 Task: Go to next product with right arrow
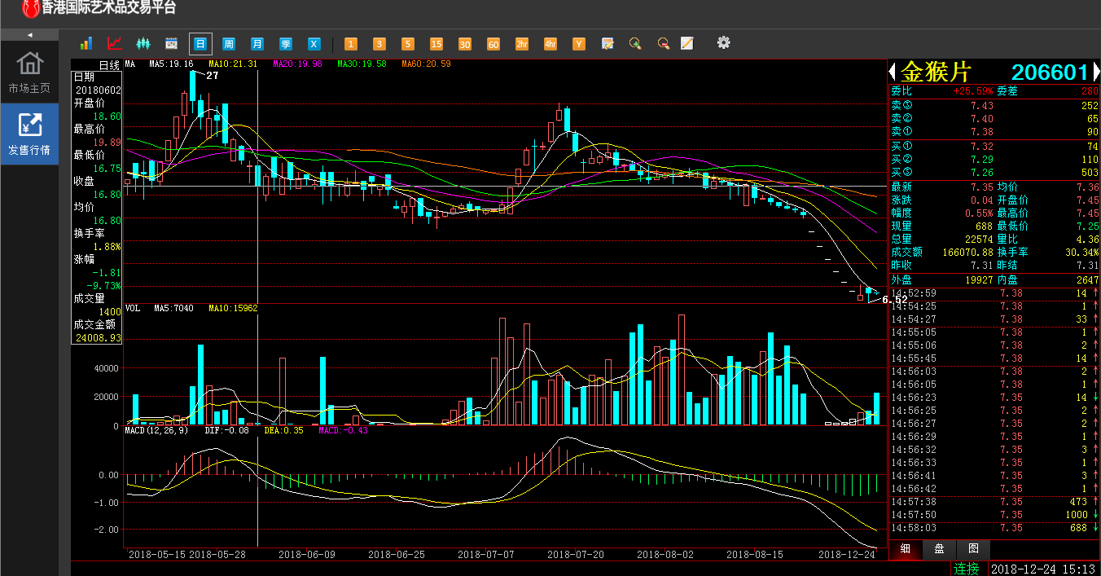pos(1096,72)
